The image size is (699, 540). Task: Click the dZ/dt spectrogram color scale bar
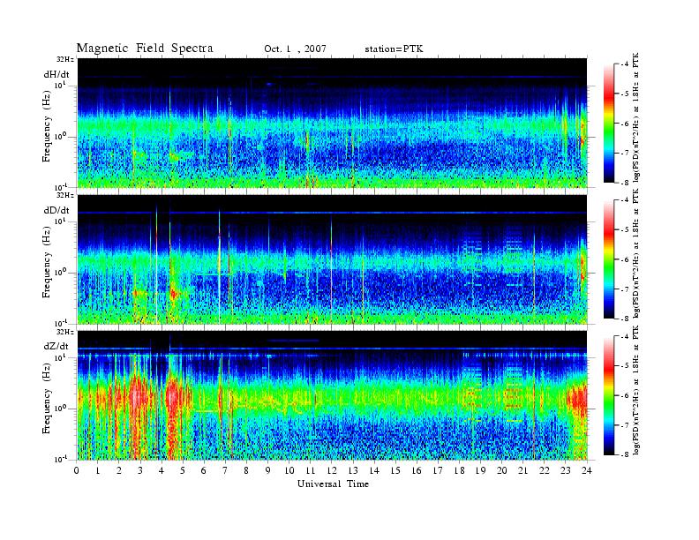(x=608, y=395)
